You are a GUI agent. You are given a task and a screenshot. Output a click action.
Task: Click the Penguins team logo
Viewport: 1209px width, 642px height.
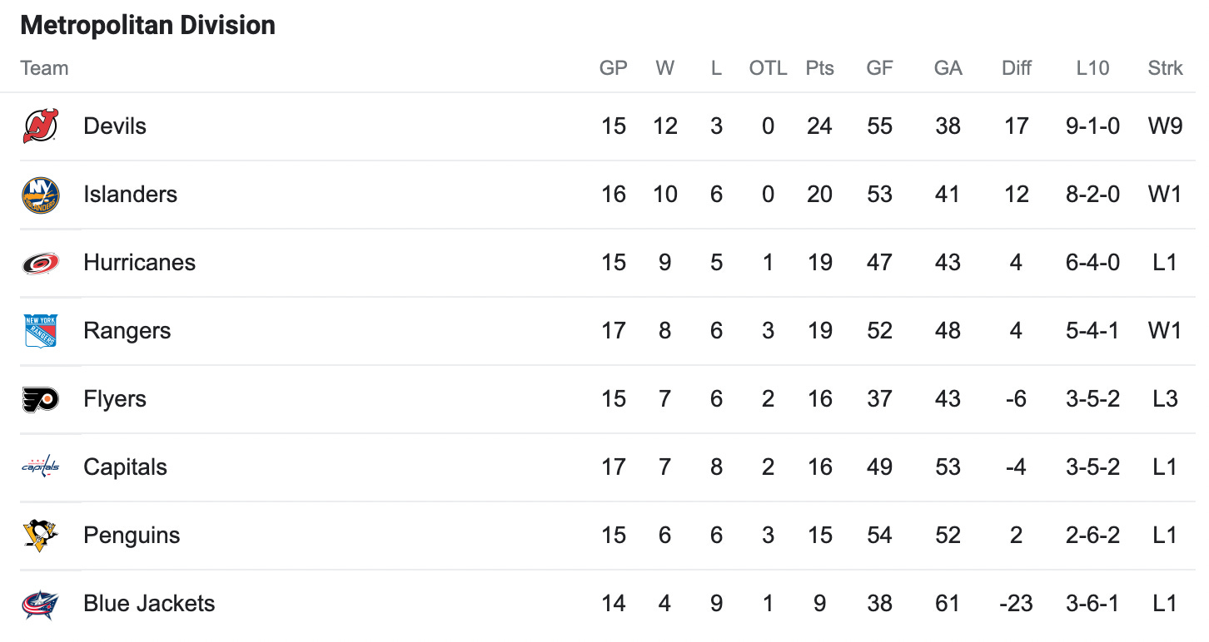(40, 536)
